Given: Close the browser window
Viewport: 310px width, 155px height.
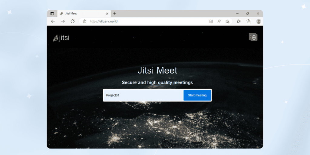Looking at the screenshot, I should (x=258, y=14).
